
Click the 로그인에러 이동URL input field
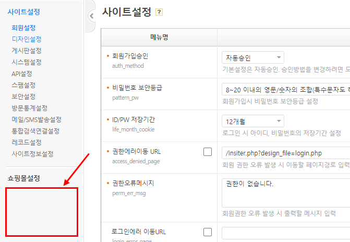pos(285,233)
